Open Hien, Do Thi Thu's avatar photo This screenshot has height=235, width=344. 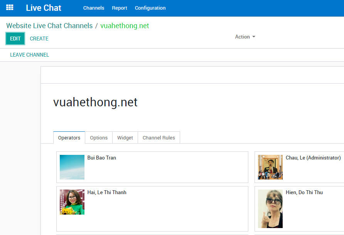point(270,209)
